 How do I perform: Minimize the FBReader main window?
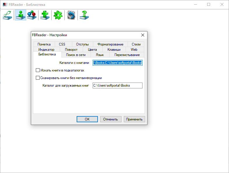point(195,5)
